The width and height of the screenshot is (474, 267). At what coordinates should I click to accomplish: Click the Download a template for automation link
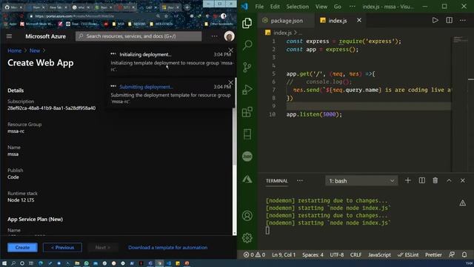168,247
